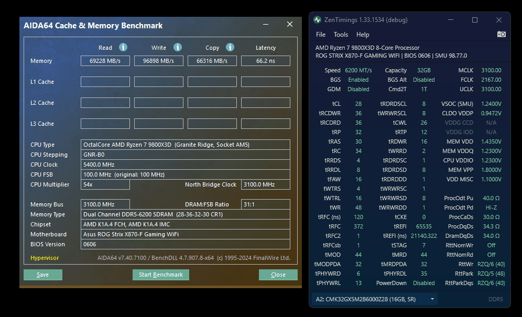522x317 pixels.
Task: Click the MEM VDD value 1.4350V
Action: [491, 141]
